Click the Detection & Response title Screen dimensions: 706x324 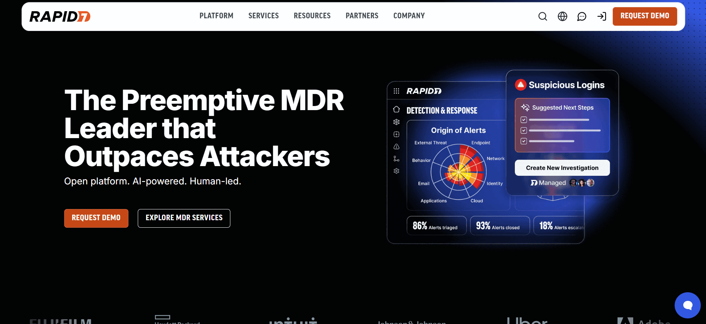click(x=442, y=110)
